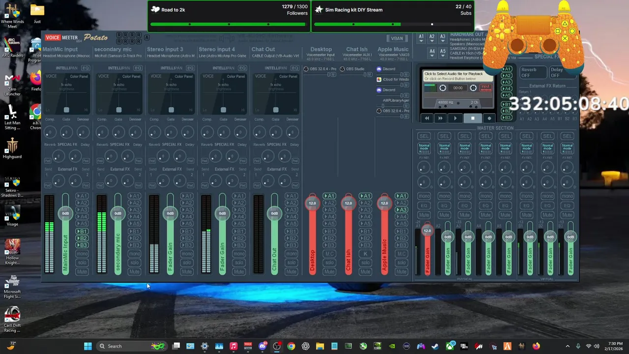Toggle B2 routing on MainMic Input strip
This screenshot has height=354, width=629.
(82, 238)
